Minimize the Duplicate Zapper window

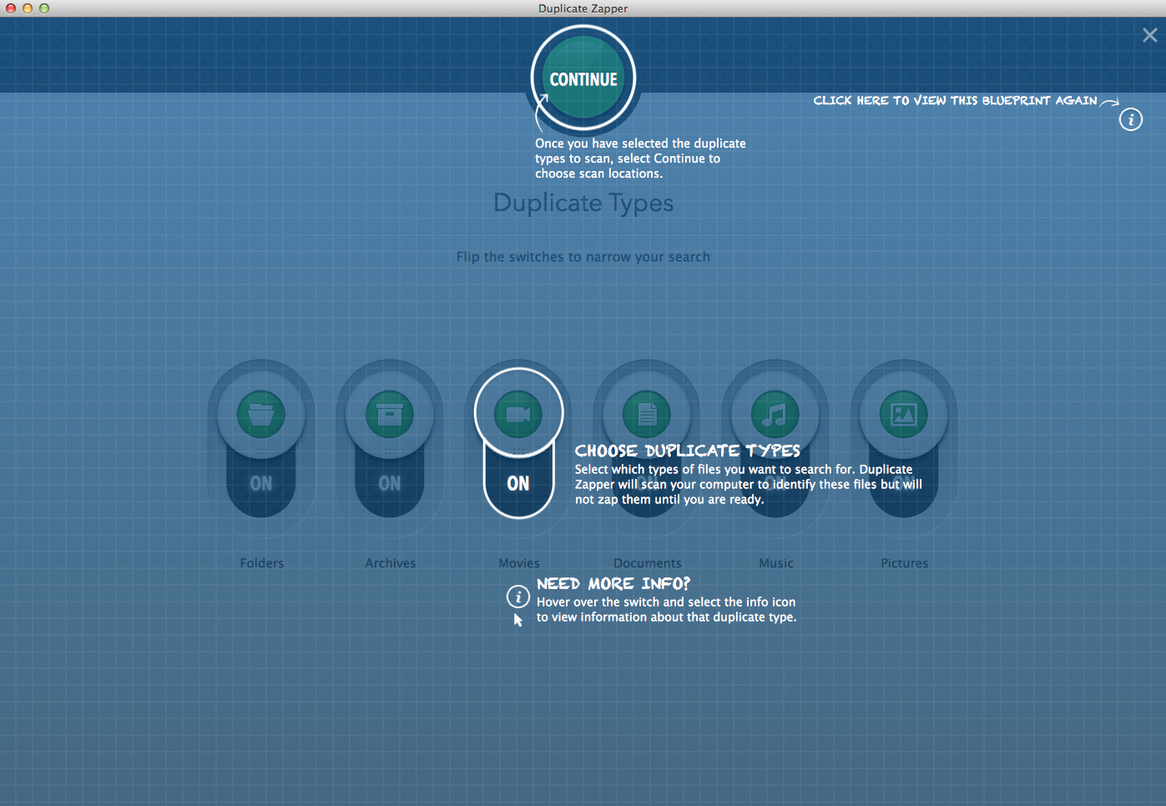pos(28,8)
